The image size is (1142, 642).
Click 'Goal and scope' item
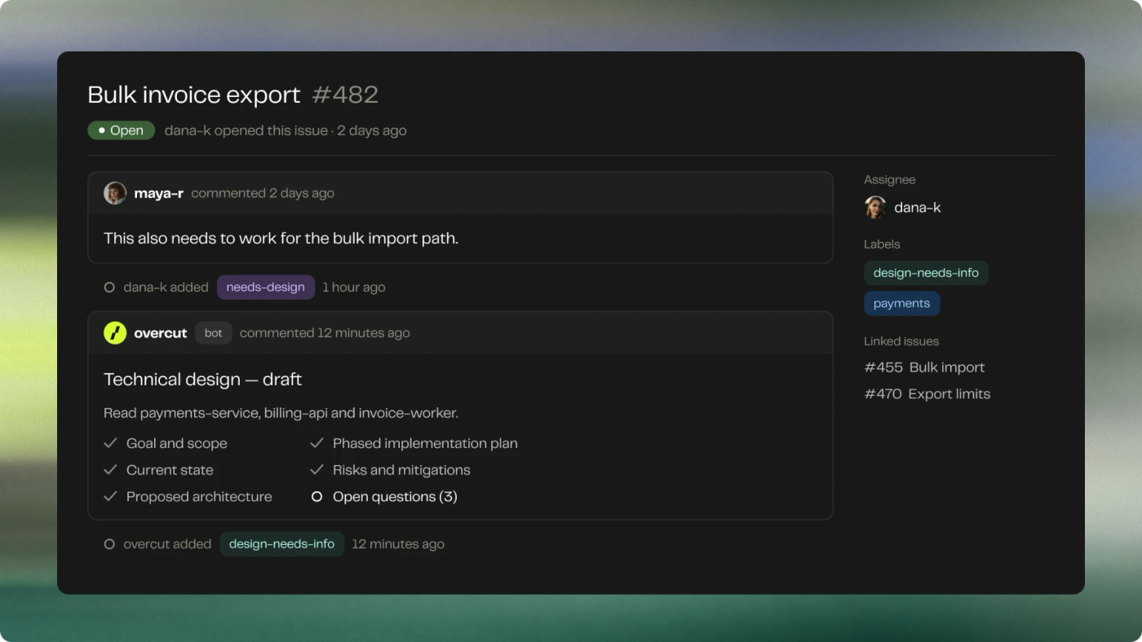[177, 443]
